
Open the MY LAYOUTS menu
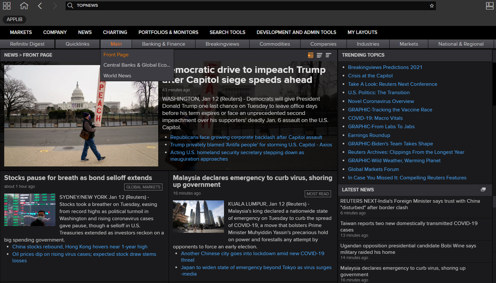pyautogui.click(x=362, y=32)
